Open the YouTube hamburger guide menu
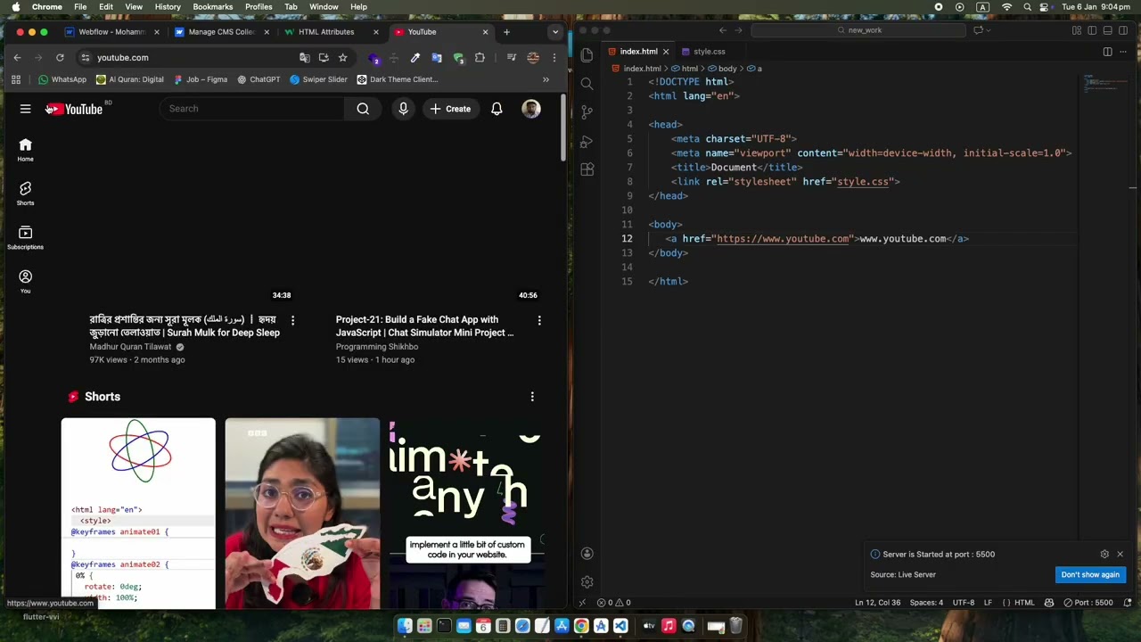Viewport: 1141px width, 642px height. (x=25, y=109)
